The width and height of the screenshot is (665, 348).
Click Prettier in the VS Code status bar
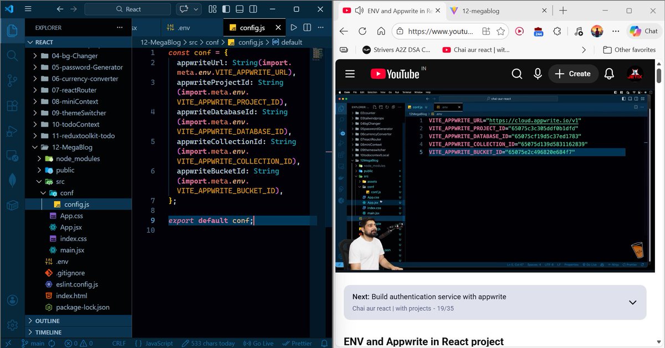[x=297, y=343]
